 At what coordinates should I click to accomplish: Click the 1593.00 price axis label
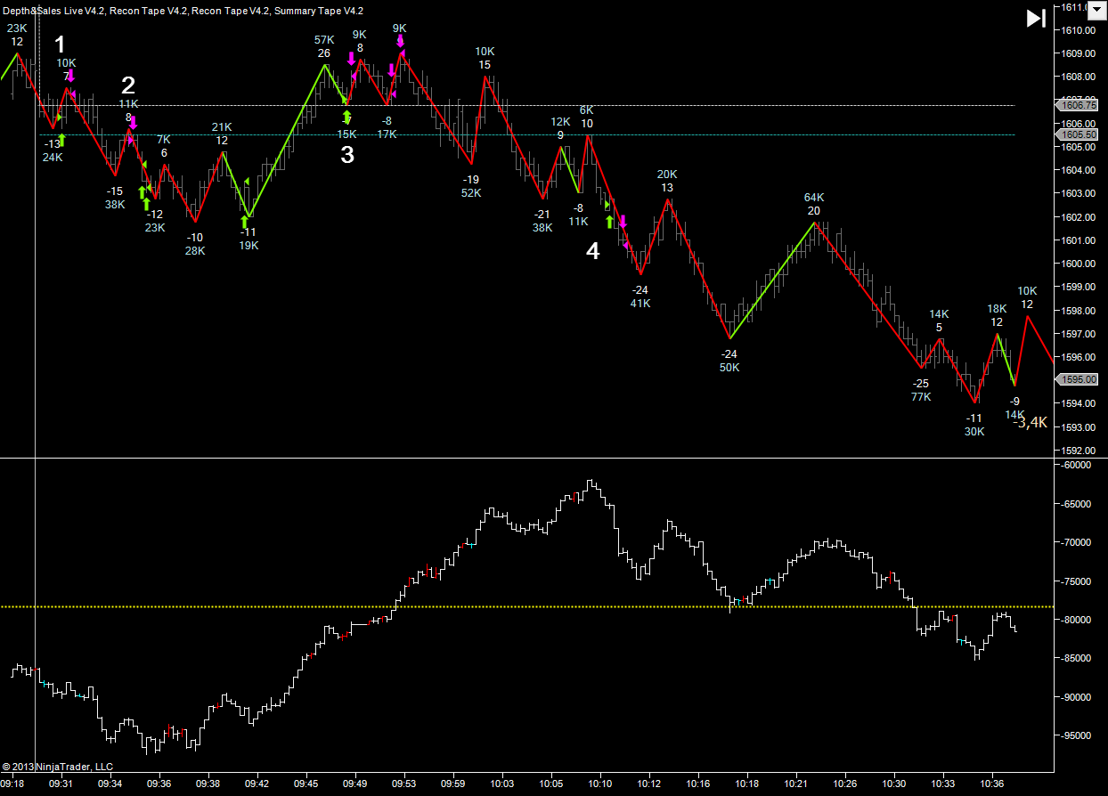1078,426
